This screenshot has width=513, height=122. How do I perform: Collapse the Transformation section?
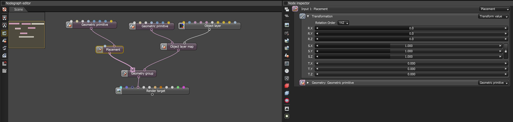(x=308, y=16)
